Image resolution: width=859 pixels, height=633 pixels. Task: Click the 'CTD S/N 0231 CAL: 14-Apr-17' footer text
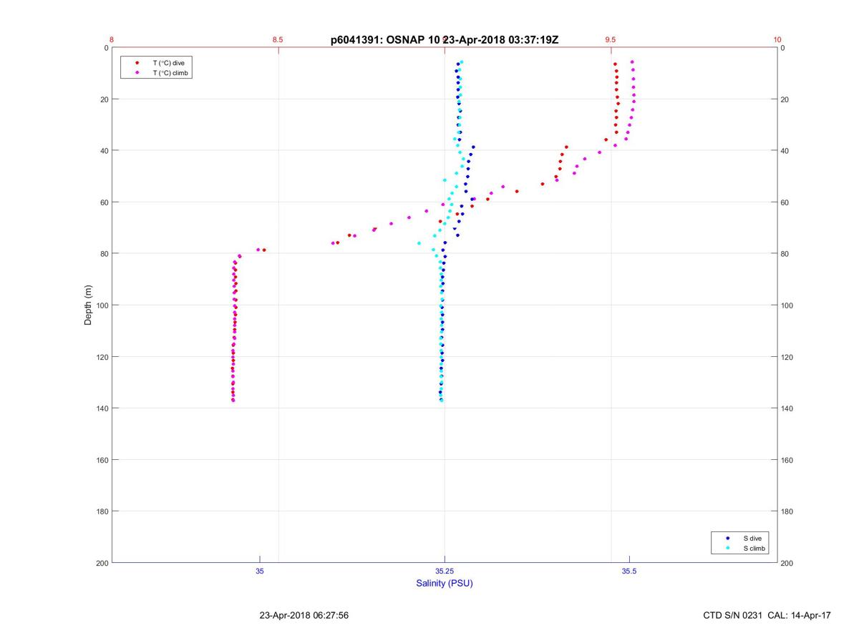click(x=767, y=615)
